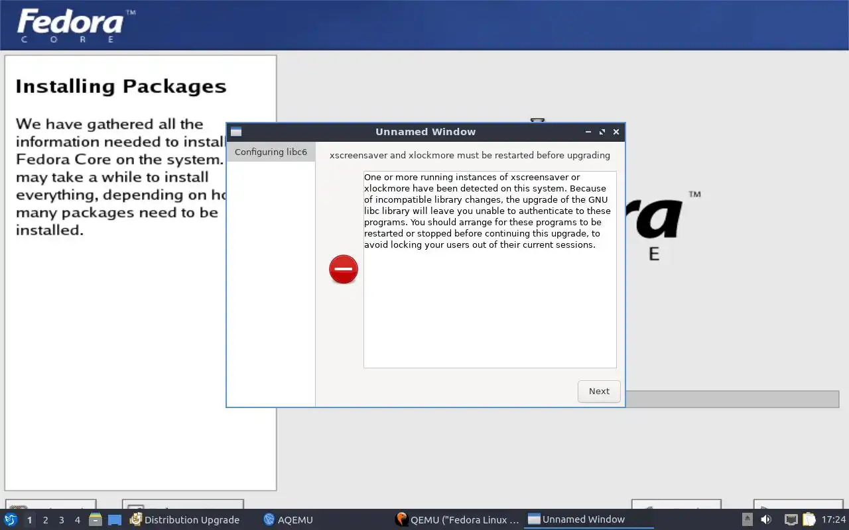Click the show desktop taskbar icon
The height and width of the screenshot is (530, 849).
(x=115, y=519)
